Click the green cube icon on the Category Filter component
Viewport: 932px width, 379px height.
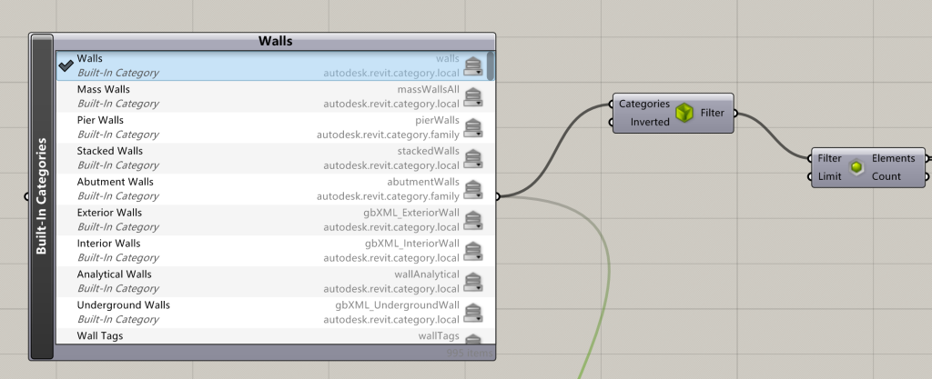click(684, 113)
